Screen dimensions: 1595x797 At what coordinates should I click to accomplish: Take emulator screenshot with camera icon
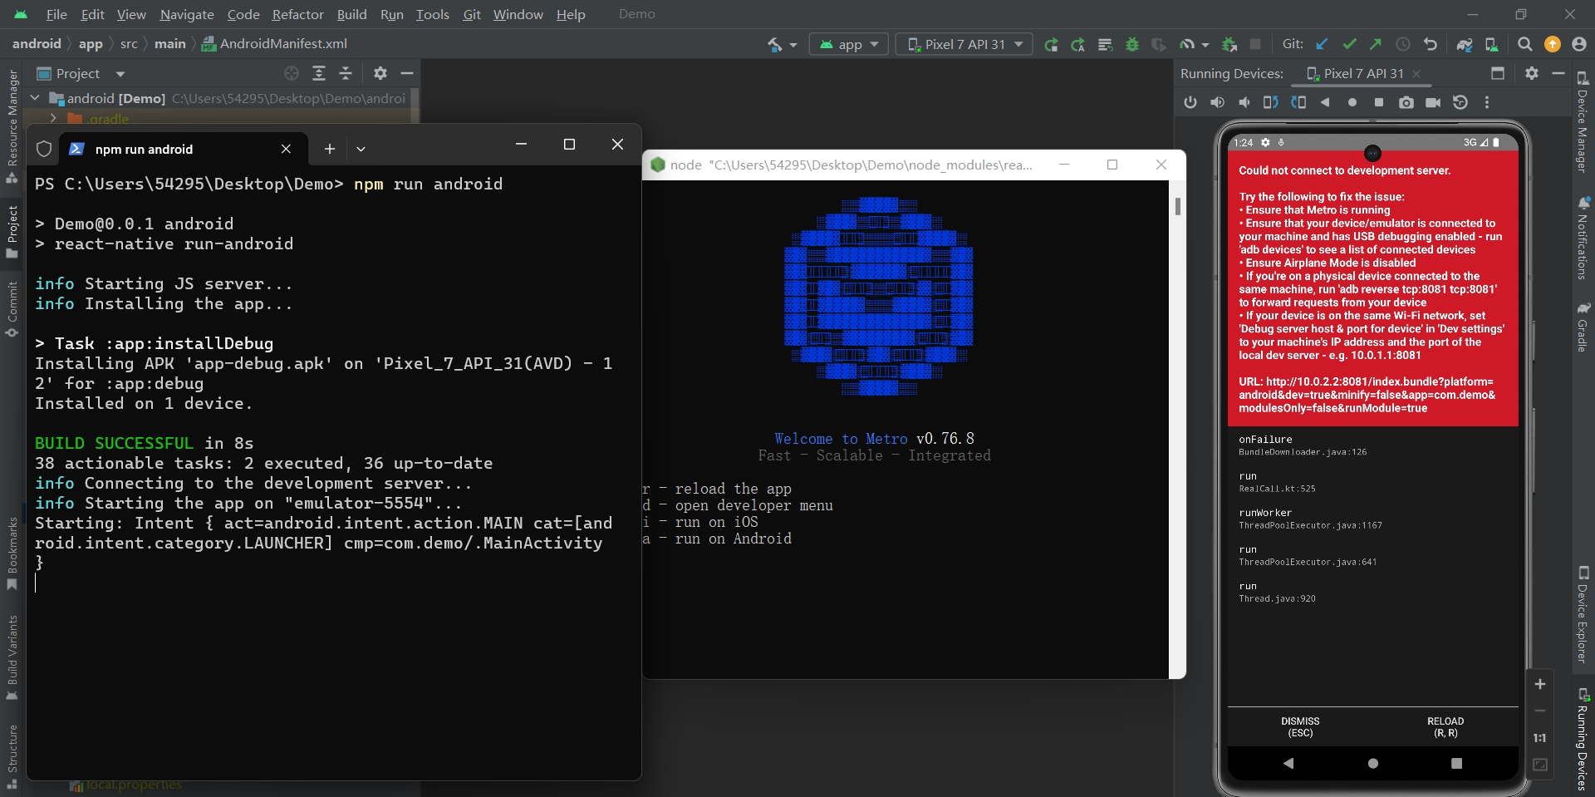1406,102
